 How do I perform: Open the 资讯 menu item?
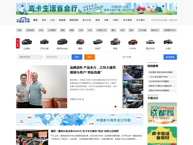(44, 20)
